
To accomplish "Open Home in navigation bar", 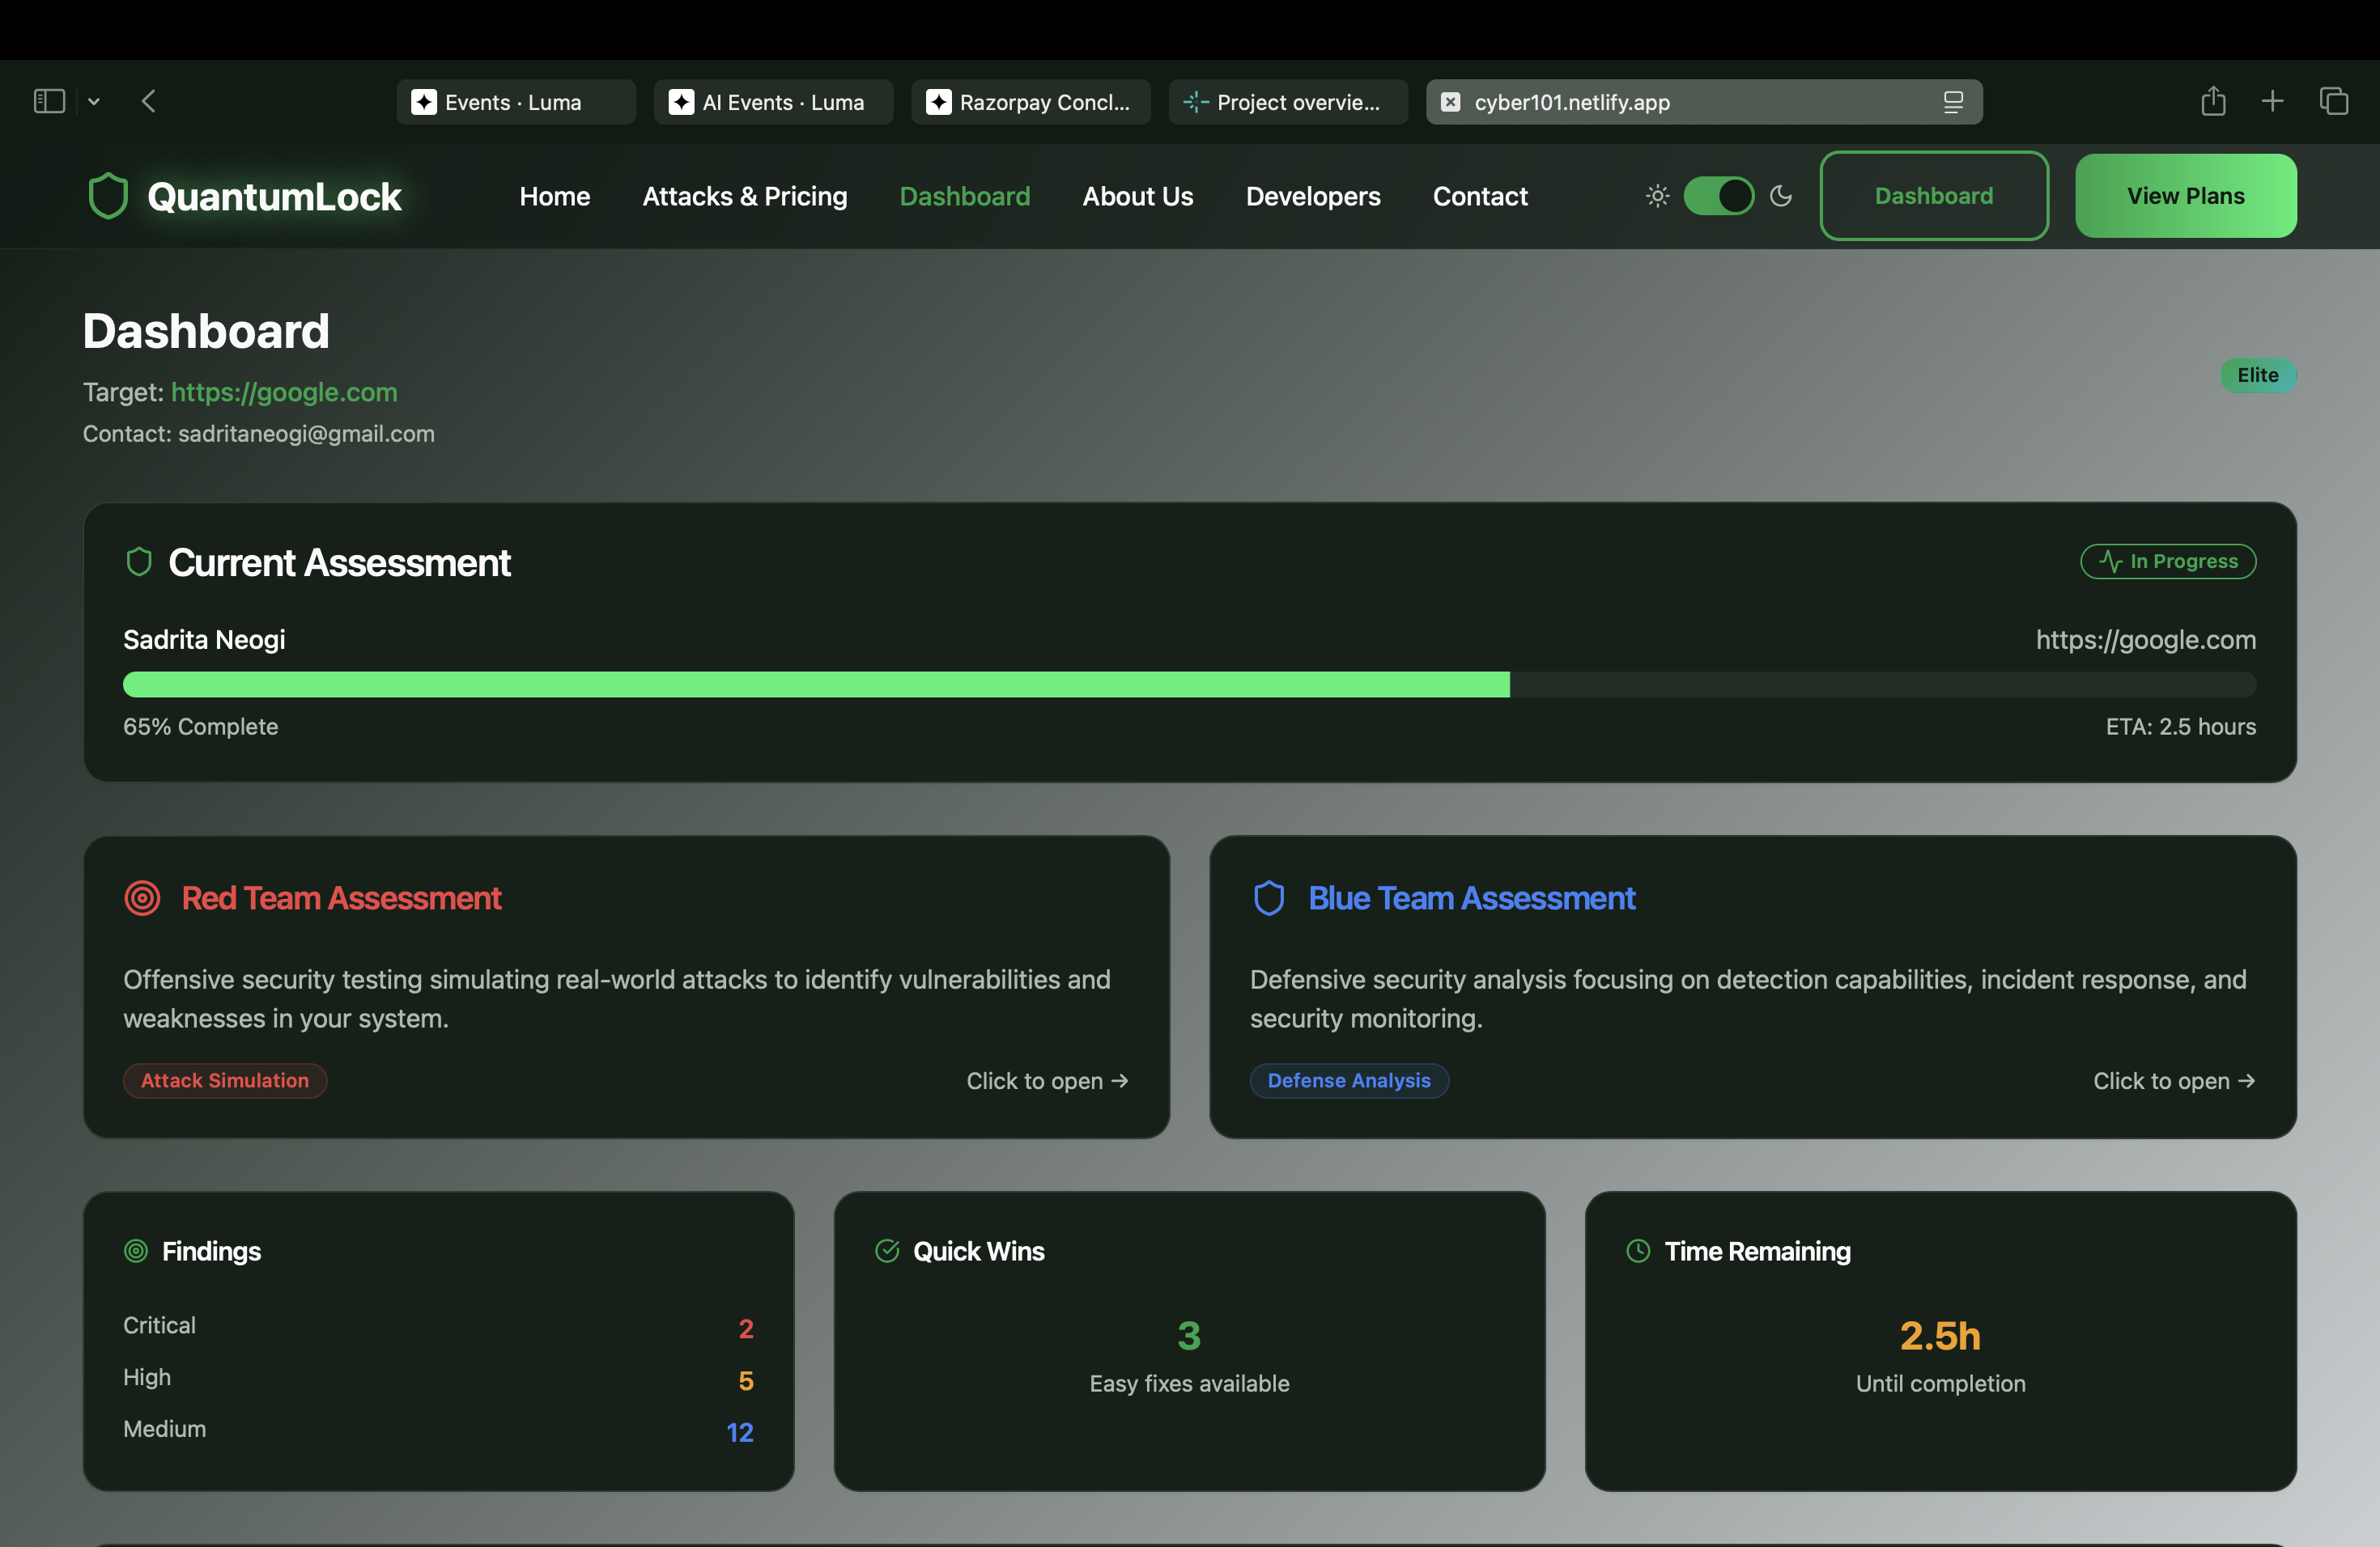I will point(554,196).
